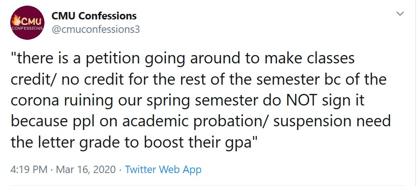Open the CMU Confessions profile avatar
This screenshot has width=418, height=186.
pos(28,23)
